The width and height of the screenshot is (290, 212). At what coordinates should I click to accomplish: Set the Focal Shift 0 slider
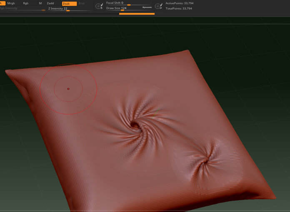128,3
